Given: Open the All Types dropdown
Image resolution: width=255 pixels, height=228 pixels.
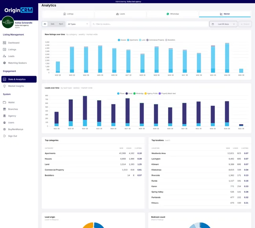Looking at the screenshot, I should [x=78, y=24].
